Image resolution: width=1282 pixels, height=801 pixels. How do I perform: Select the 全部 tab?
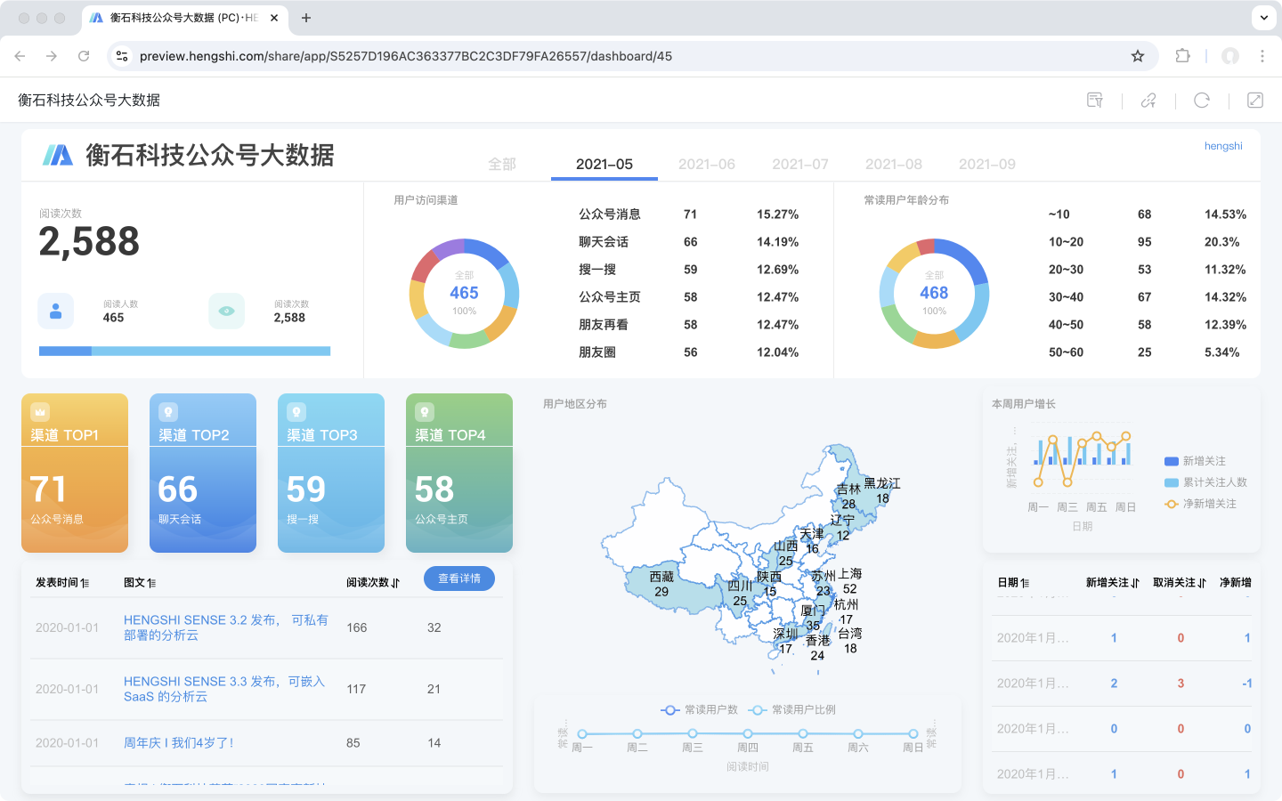[502, 164]
